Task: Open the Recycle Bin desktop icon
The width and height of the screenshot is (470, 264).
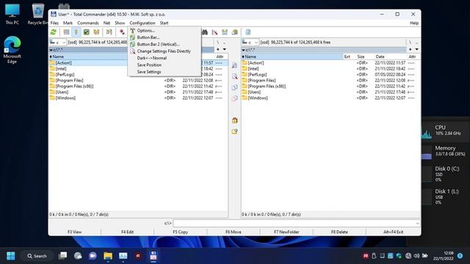Action: point(37,15)
